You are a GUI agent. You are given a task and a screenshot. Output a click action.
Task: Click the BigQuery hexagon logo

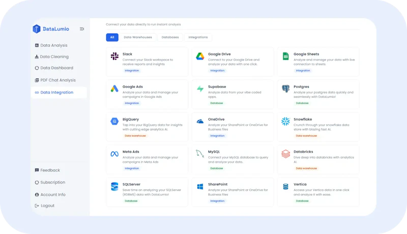tap(114, 121)
